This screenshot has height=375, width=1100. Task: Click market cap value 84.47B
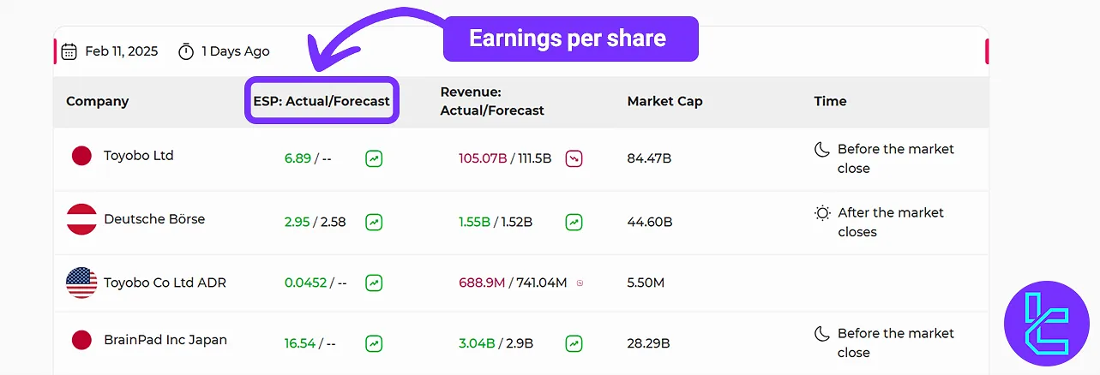(x=649, y=158)
